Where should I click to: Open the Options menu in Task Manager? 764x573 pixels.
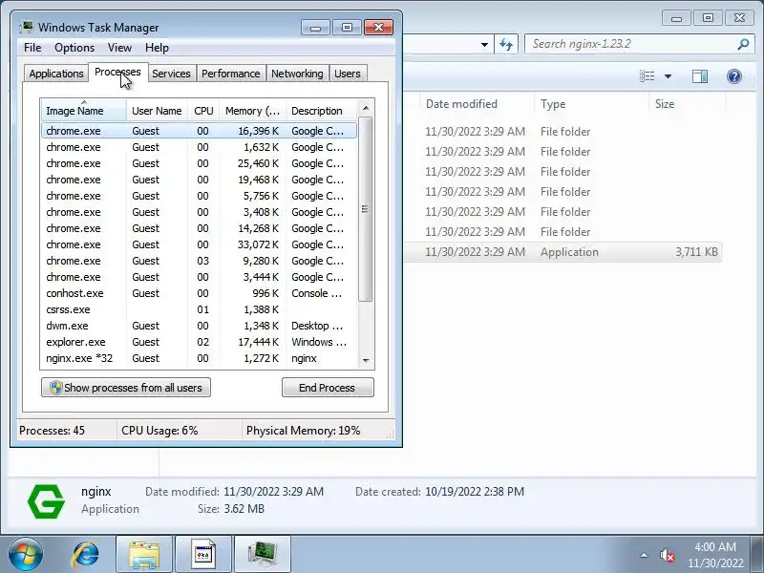click(x=74, y=48)
